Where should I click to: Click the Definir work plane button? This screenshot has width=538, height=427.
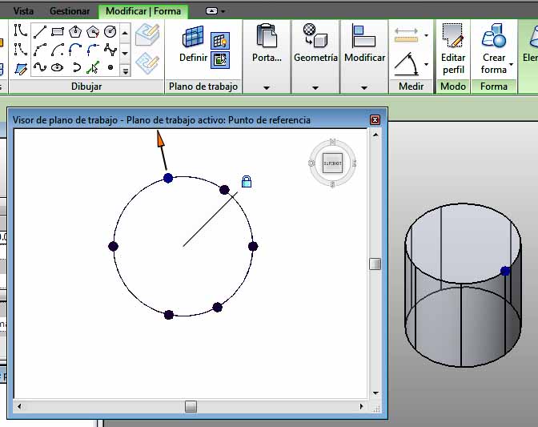(193, 45)
